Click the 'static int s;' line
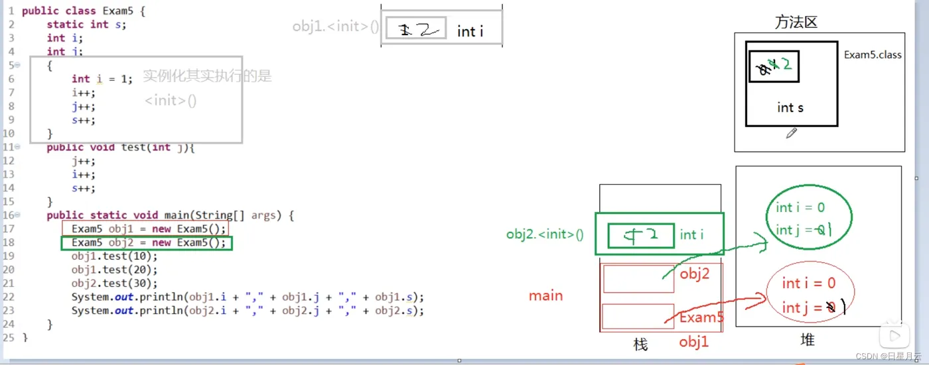The height and width of the screenshot is (365, 929). click(x=86, y=25)
